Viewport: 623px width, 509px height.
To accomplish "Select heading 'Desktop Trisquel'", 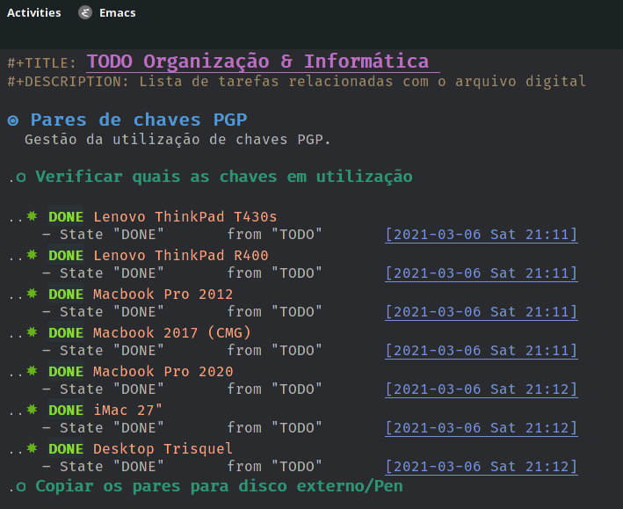I will [x=163, y=448].
